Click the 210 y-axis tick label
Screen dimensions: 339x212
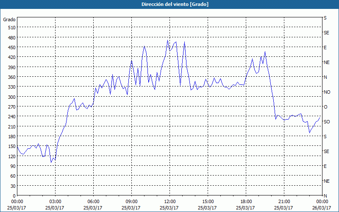click(12, 126)
